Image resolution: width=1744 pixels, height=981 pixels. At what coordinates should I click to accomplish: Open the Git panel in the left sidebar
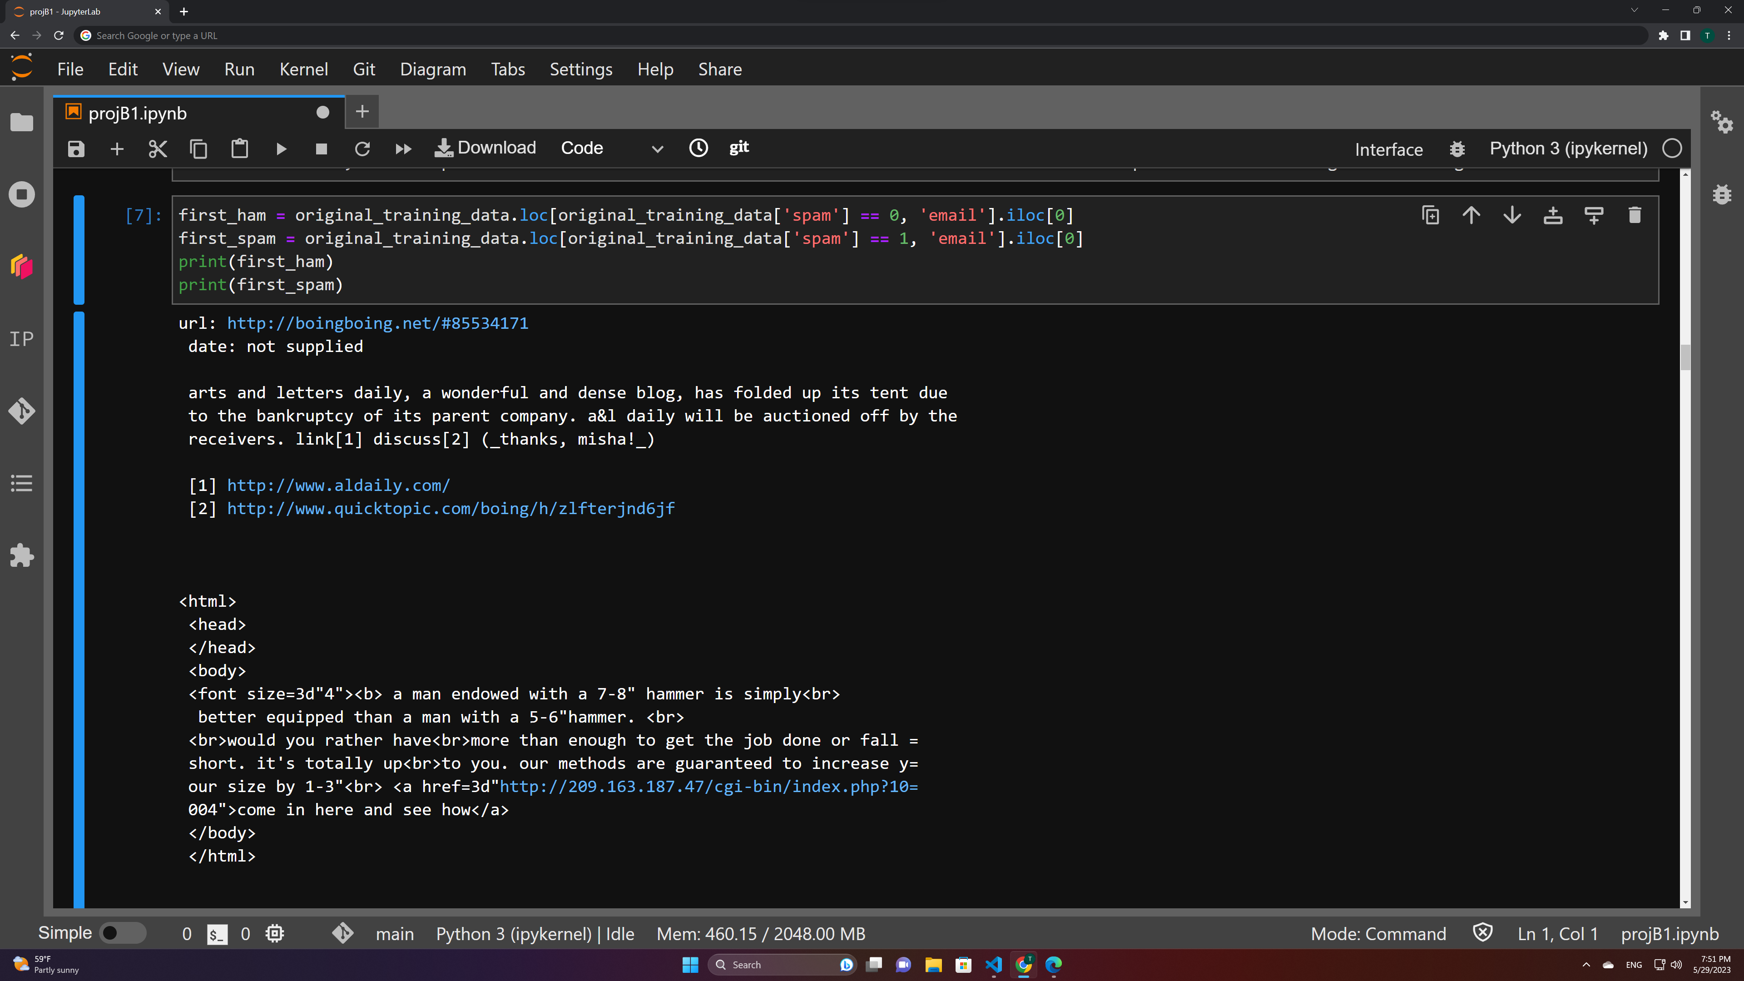coord(22,411)
